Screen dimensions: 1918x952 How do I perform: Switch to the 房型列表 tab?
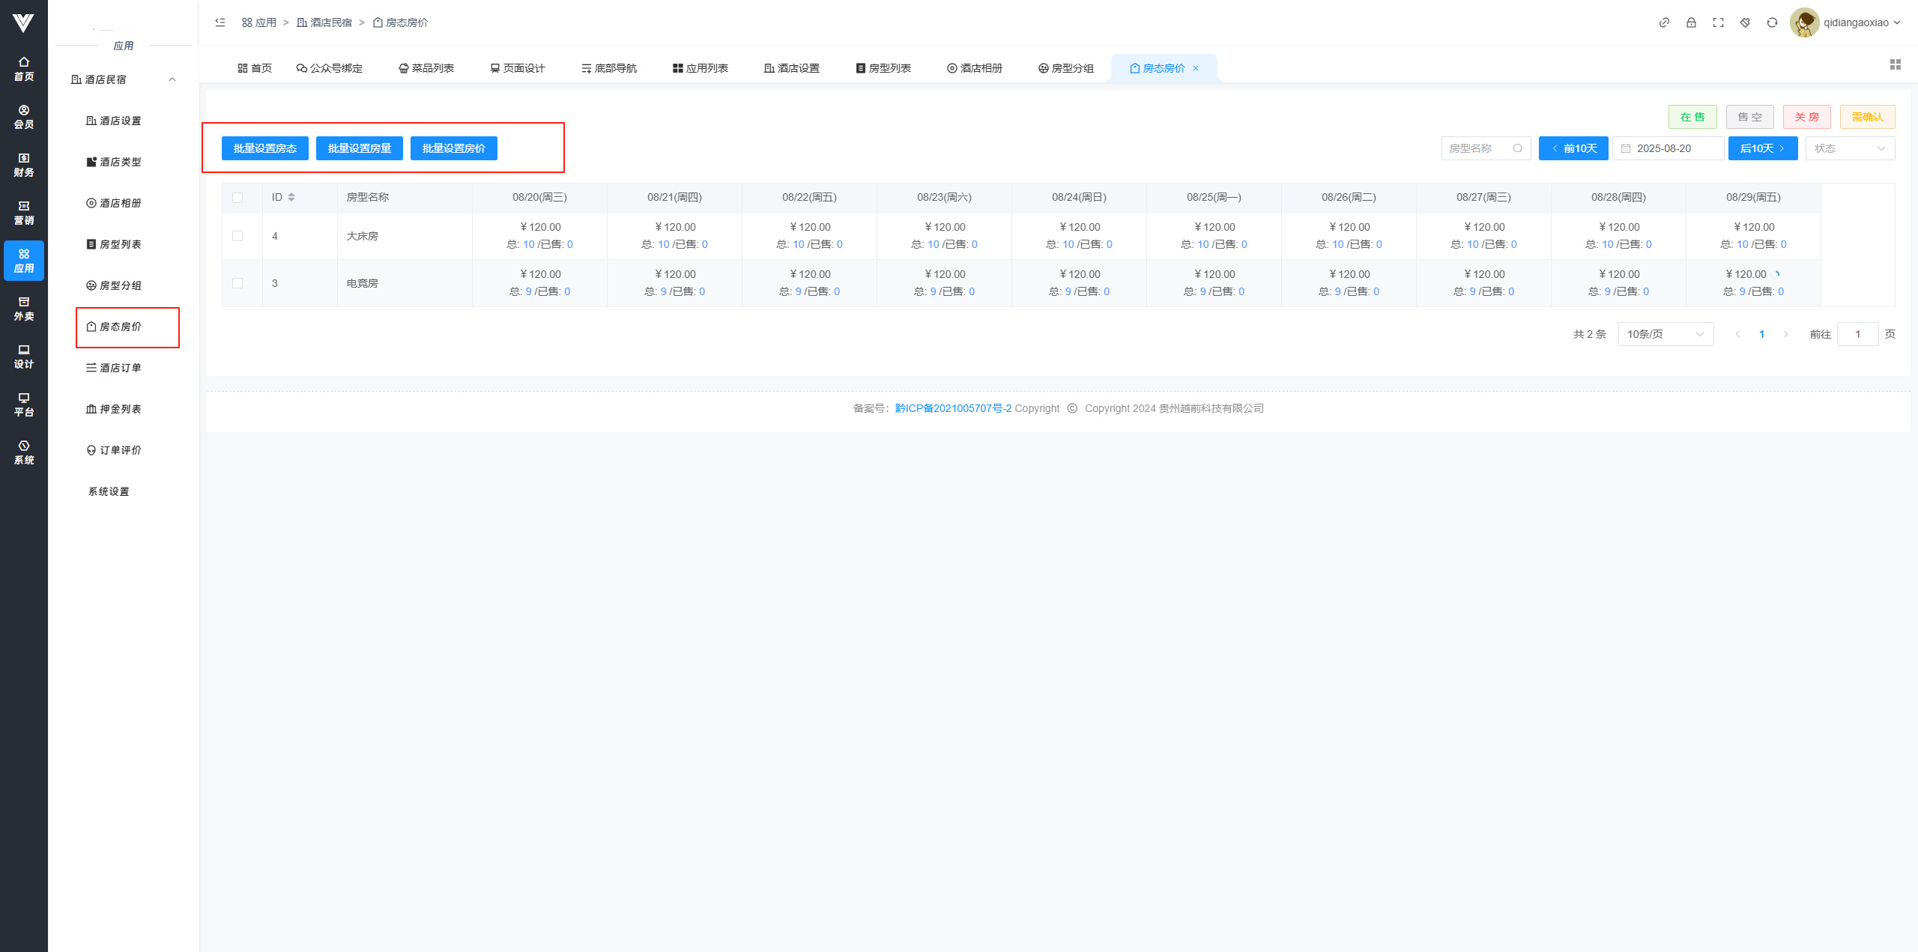[x=883, y=68]
